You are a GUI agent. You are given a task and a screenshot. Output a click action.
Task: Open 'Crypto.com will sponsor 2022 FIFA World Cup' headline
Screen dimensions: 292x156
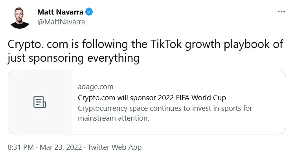click(152, 98)
